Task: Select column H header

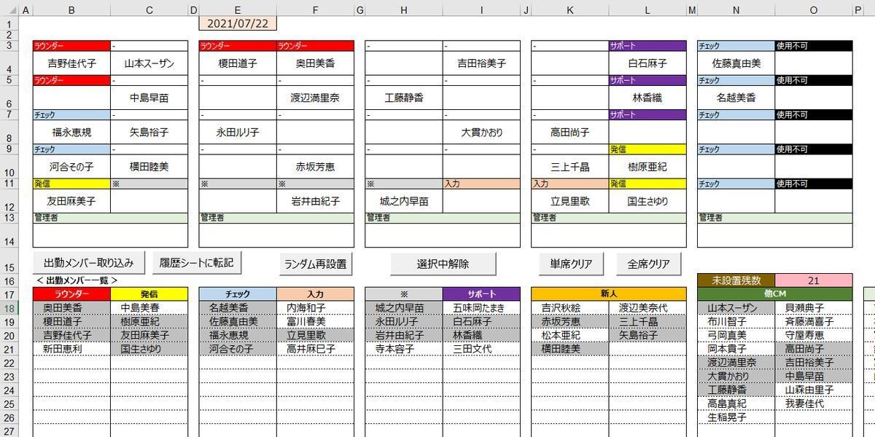Action: 404,10
